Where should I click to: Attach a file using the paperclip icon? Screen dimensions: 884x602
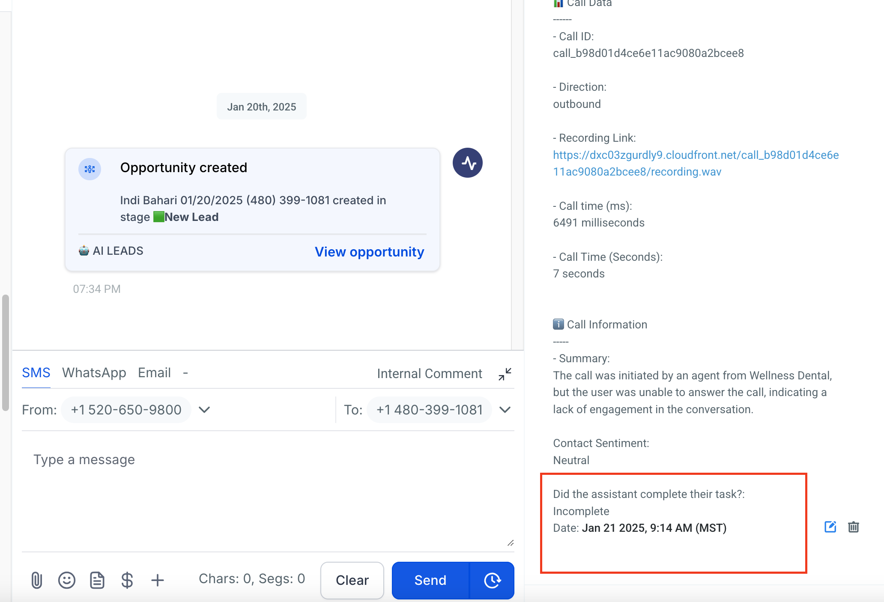(36, 580)
